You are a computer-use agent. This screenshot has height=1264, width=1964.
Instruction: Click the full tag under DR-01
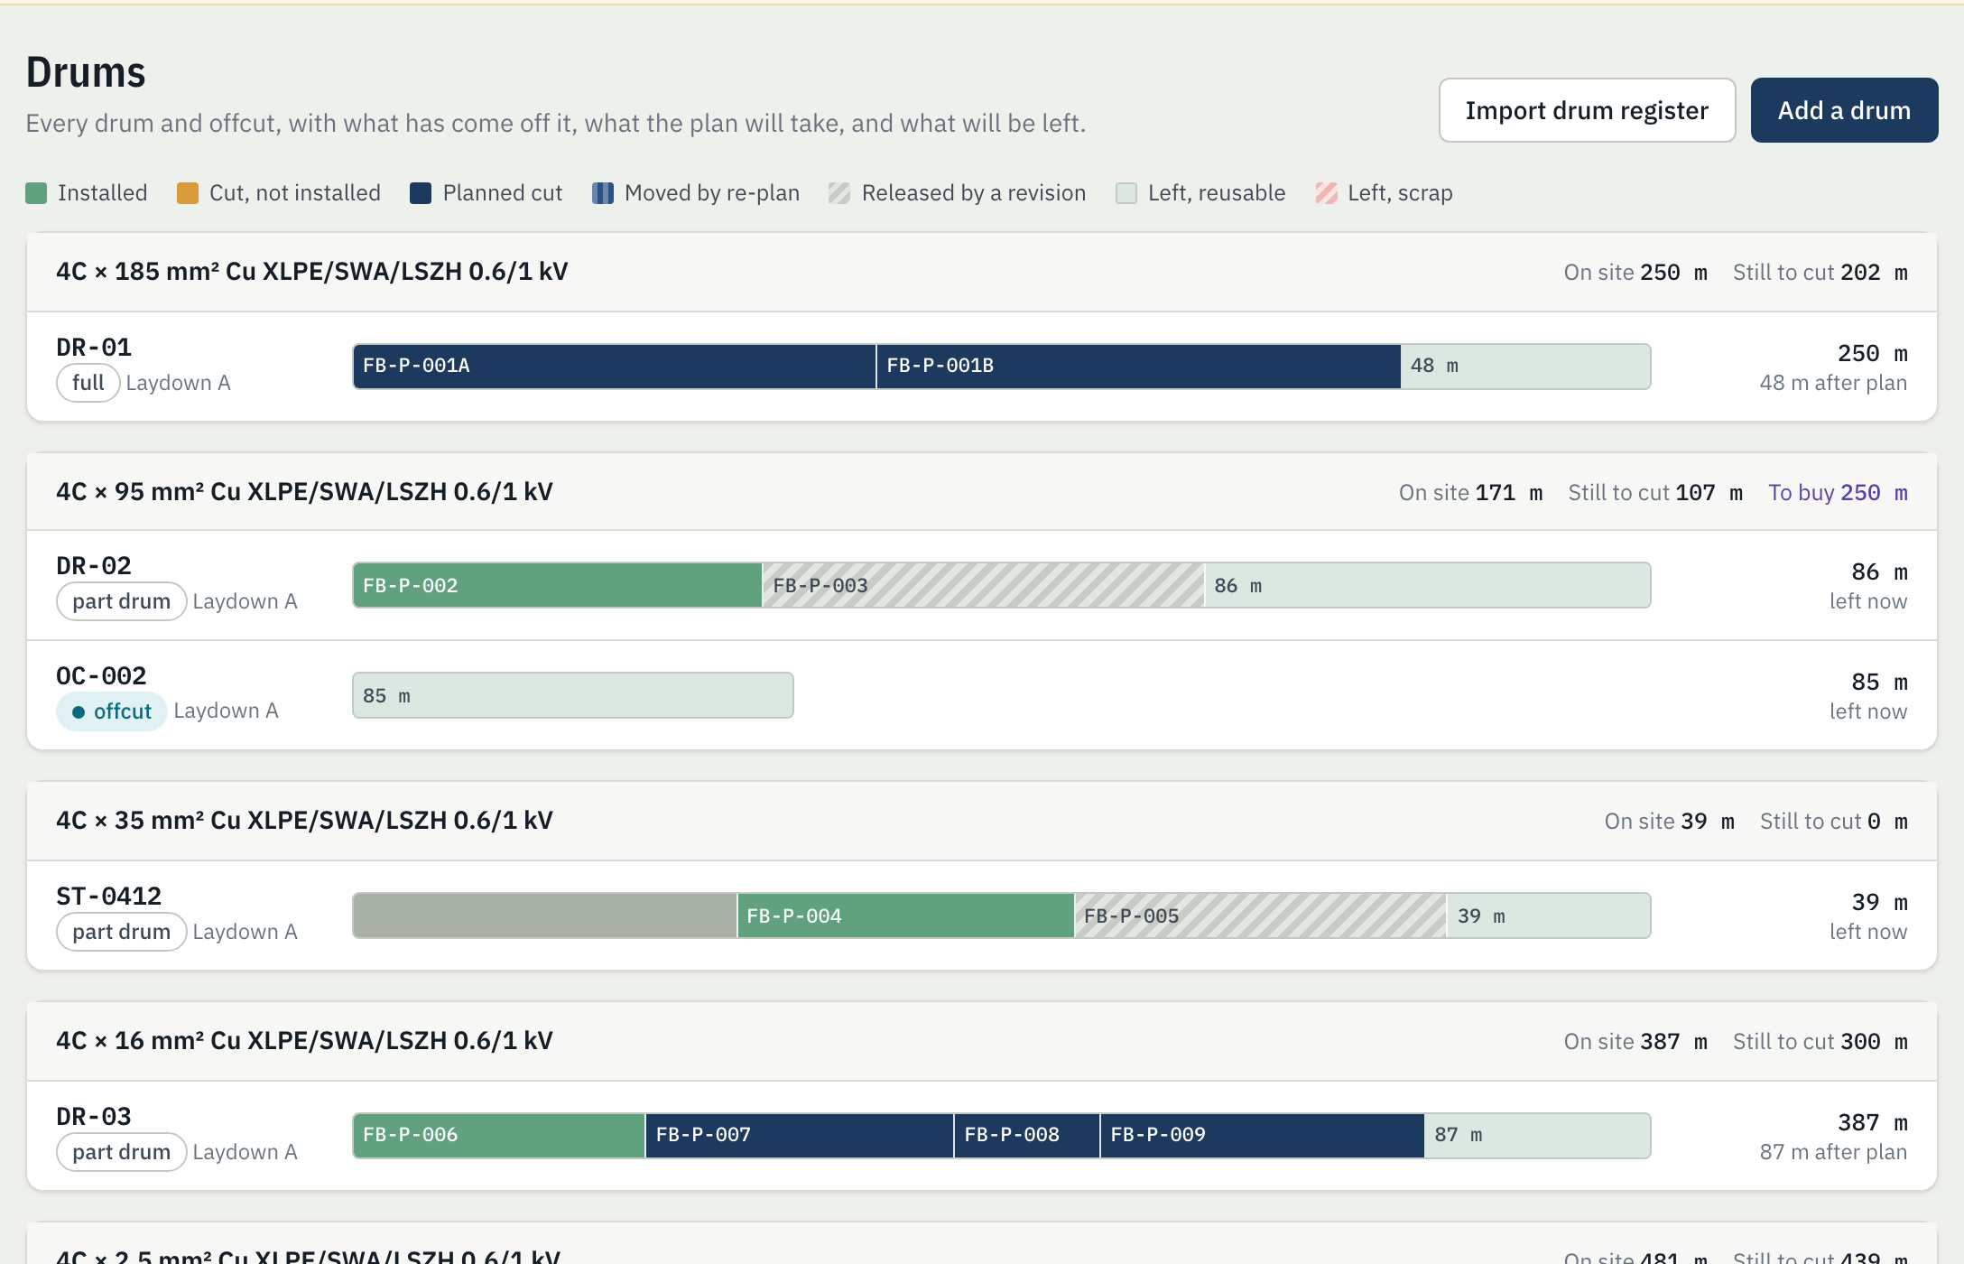pos(88,383)
